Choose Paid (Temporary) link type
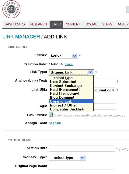The width and height of the screenshot is (129, 174). 71,94
